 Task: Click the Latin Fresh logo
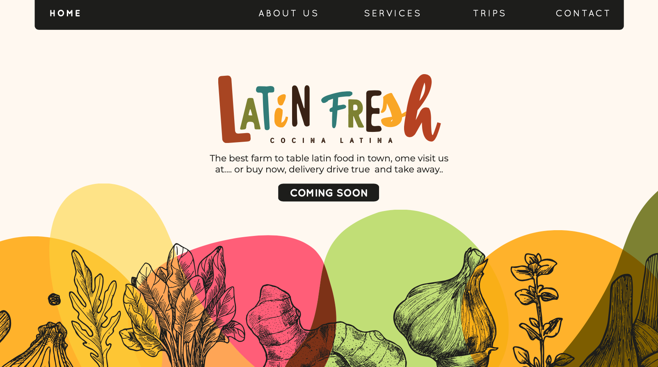[x=329, y=109]
